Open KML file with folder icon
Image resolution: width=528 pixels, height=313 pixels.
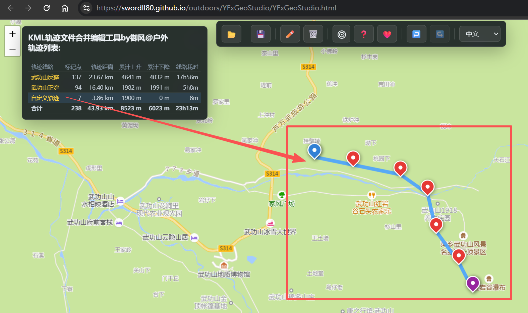click(x=231, y=34)
